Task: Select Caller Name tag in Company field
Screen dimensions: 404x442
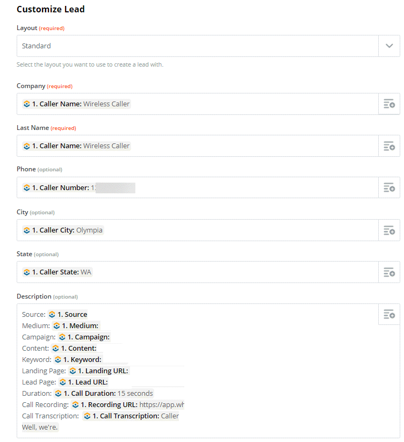Action: click(x=76, y=104)
